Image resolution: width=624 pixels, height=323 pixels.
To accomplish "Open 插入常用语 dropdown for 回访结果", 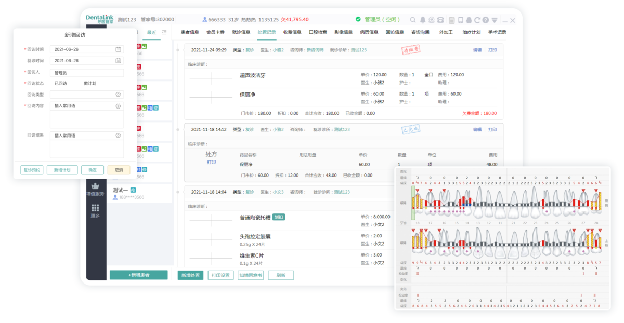I will point(87,136).
